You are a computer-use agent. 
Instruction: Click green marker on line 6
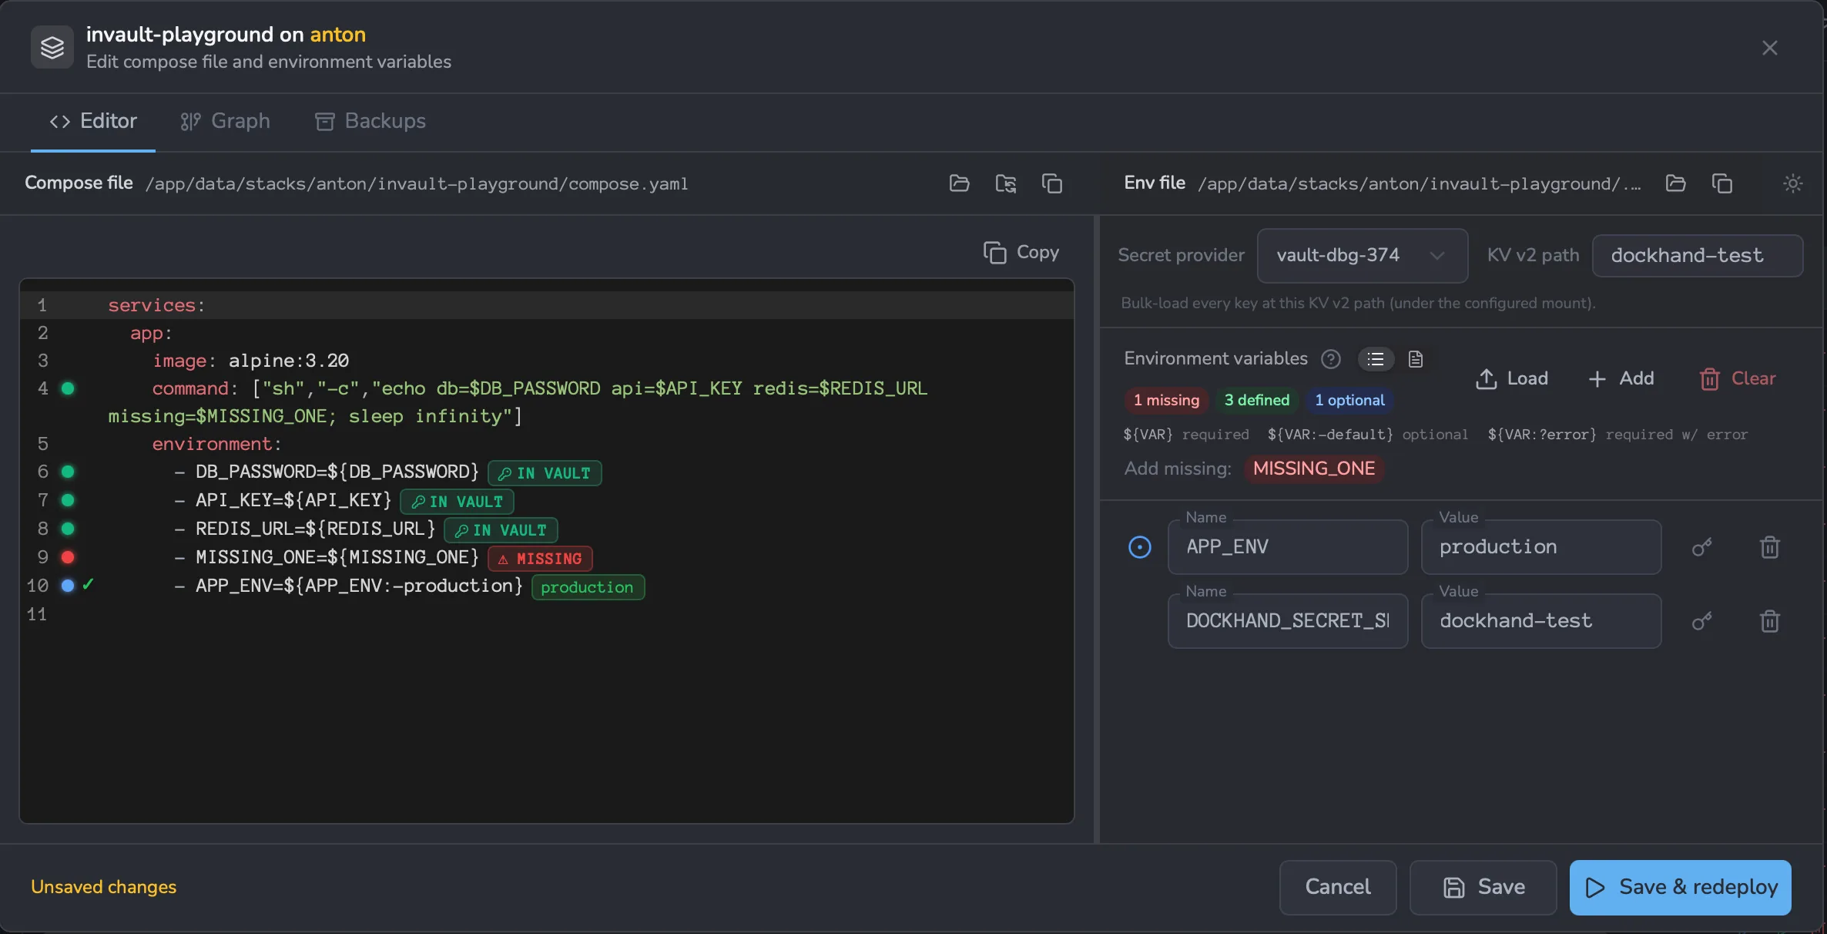point(68,472)
